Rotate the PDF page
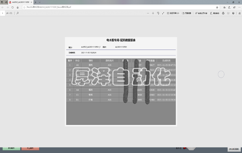Image resolution: width=242 pixels, height=153 pixels. click(x=158, y=13)
